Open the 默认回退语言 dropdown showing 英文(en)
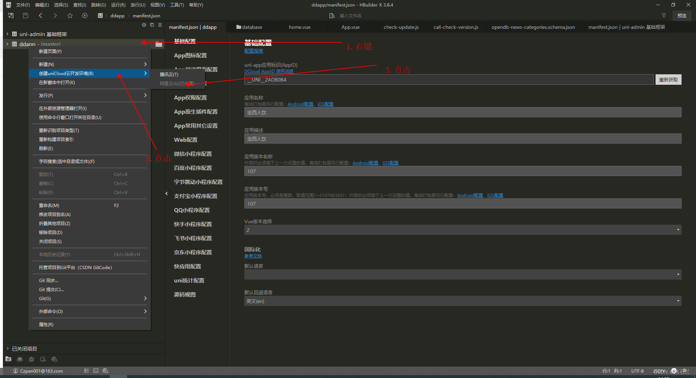The image size is (696, 378). click(463, 301)
